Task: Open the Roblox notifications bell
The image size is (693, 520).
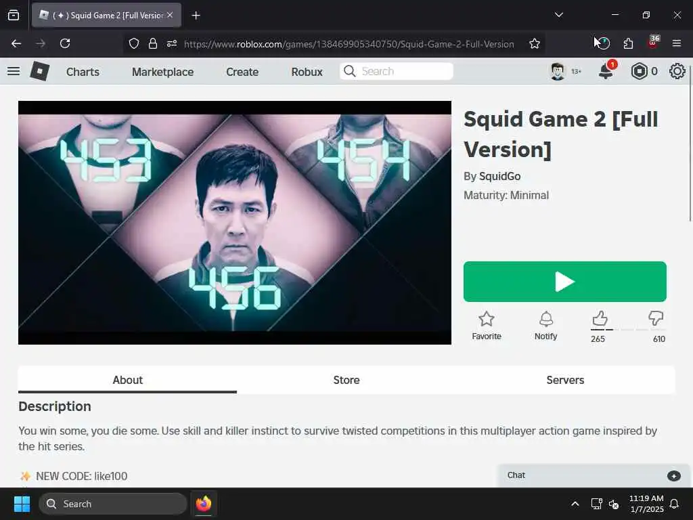Action: [x=606, y=71]
